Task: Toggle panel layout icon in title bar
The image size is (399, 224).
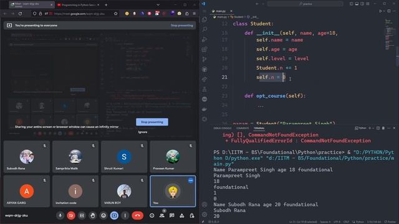Action: click(357, 4)
